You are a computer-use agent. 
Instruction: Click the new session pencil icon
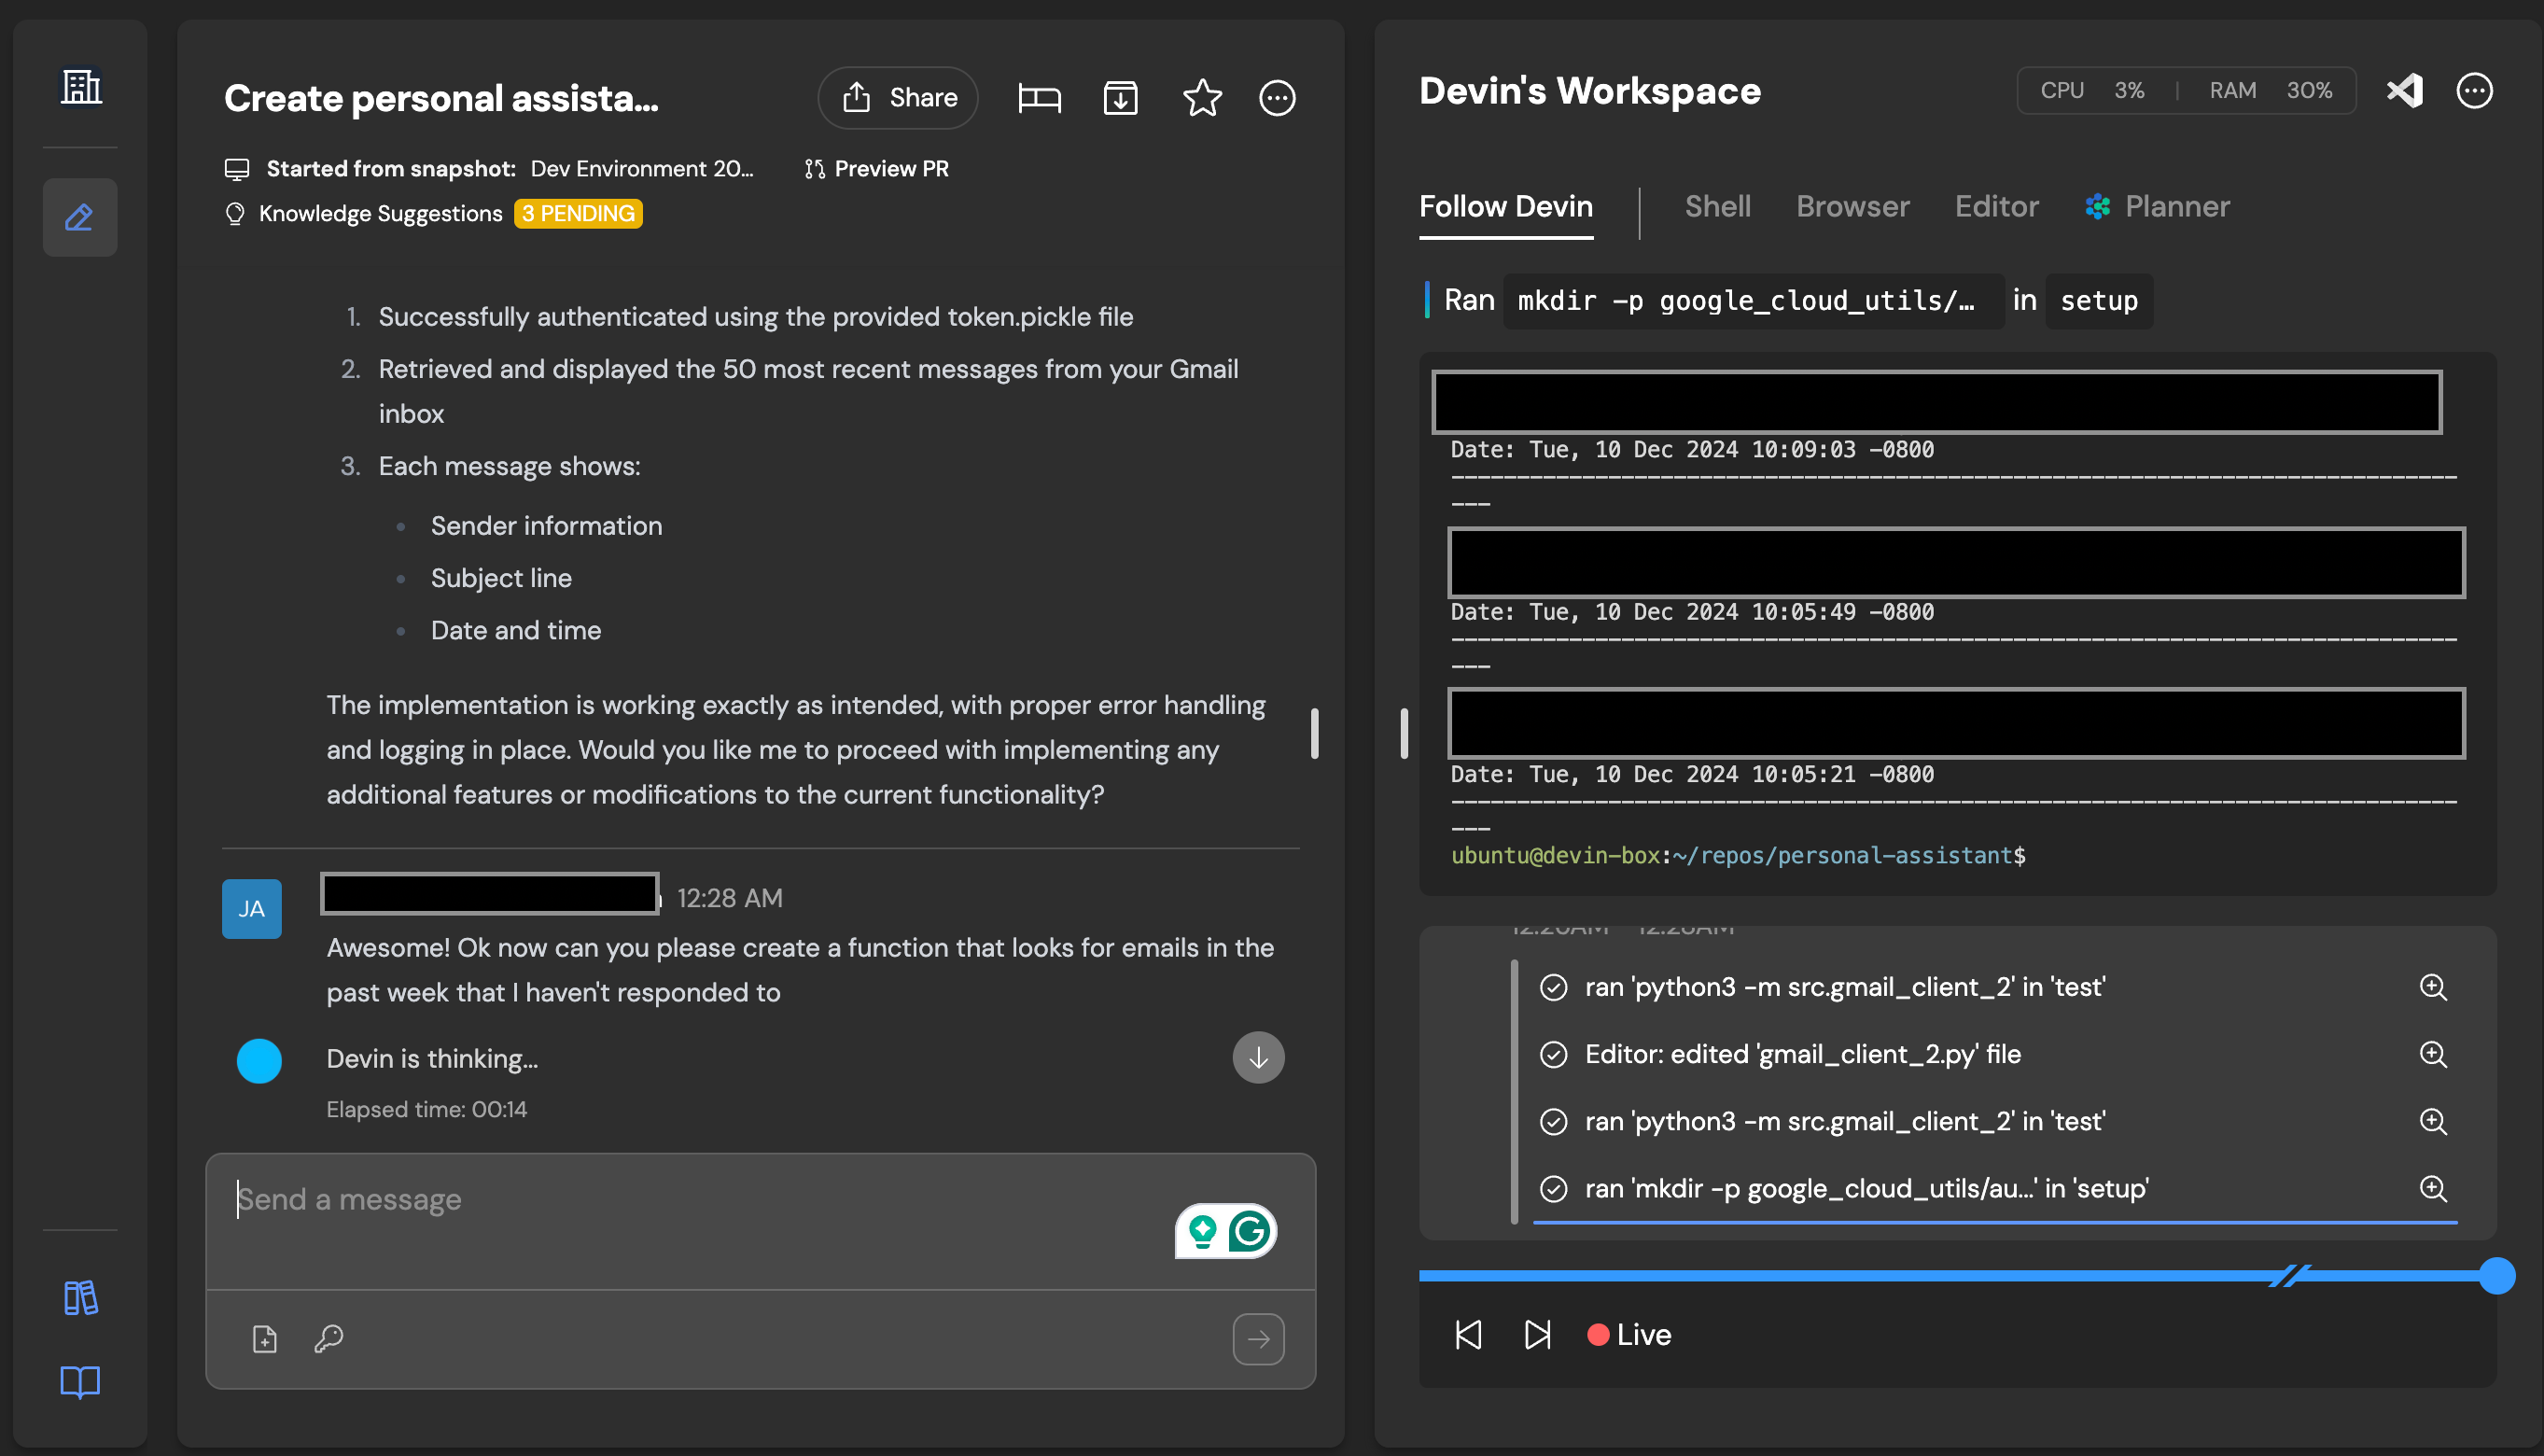(x=80, y=217)
